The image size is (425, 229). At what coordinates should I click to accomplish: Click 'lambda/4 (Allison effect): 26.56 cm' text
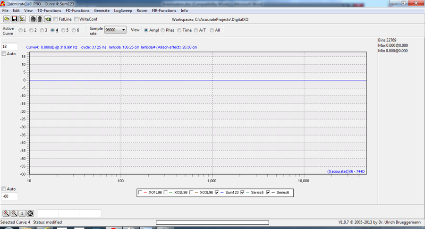[169, 47]
